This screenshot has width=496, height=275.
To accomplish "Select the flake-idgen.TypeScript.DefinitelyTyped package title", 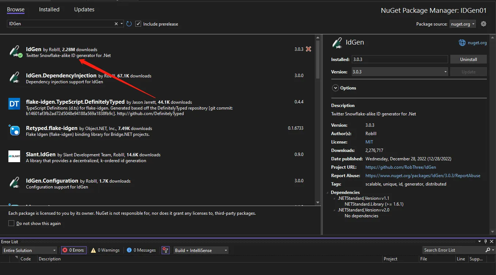I will [x=75, y=102].
